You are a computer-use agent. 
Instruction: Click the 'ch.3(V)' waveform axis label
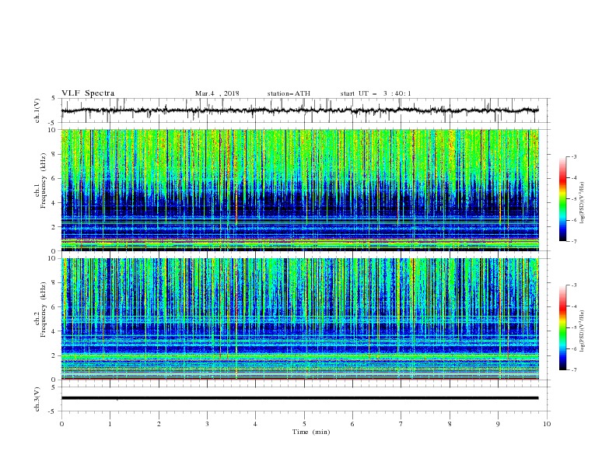pyautogui.click(x=37, y=399)
